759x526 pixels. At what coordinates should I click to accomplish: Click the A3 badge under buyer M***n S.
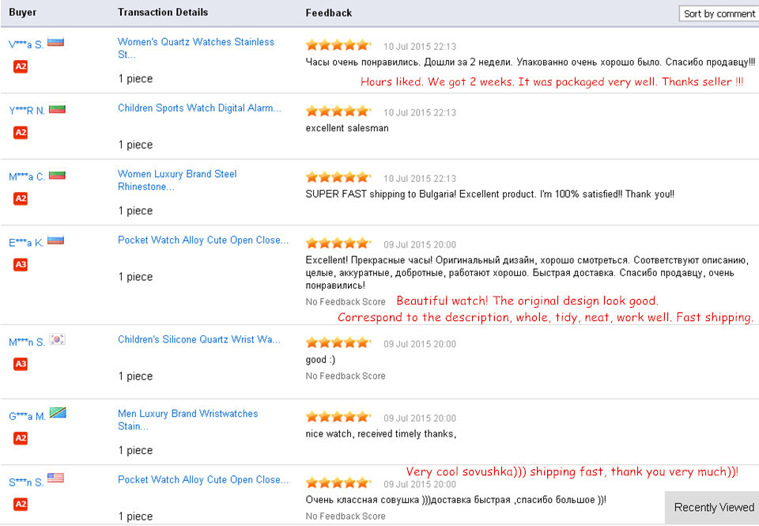click(x=21, y=364)
